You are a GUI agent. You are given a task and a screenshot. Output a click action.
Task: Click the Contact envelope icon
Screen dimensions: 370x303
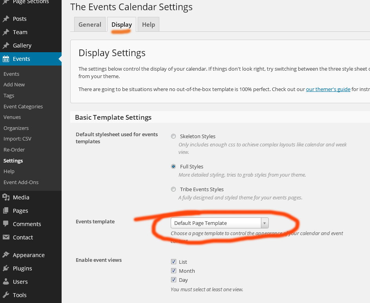pyautogui.click(x=6, y=237)
